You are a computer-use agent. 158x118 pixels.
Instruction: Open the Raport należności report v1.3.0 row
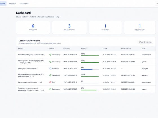pyautogui.click(x=86, y=82)
